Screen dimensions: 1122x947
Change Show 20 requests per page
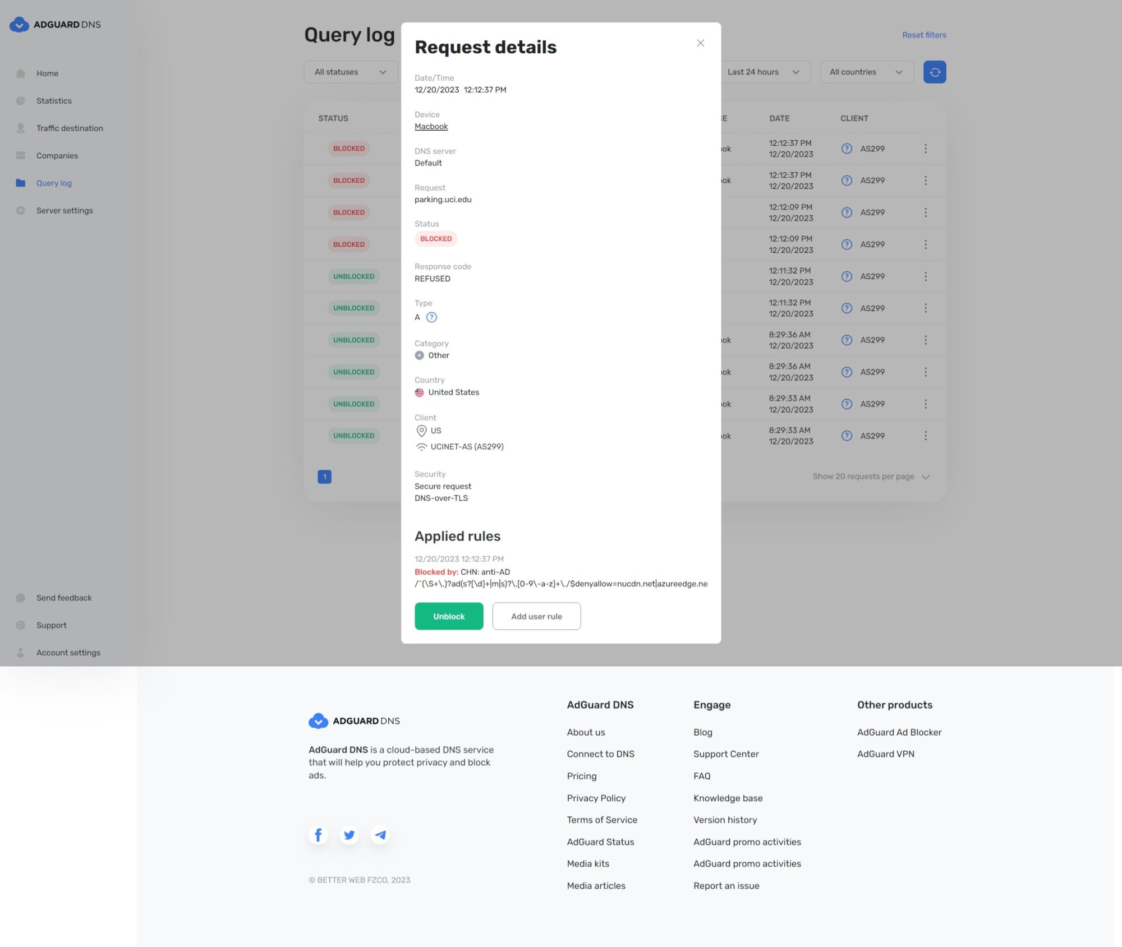click(x=871, y=477)
